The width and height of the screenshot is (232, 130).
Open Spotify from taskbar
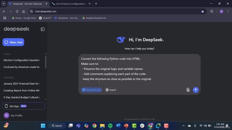(110, 126)
